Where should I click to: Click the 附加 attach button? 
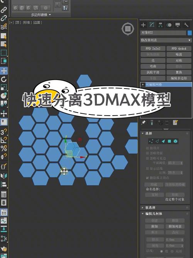coord(154,227)
